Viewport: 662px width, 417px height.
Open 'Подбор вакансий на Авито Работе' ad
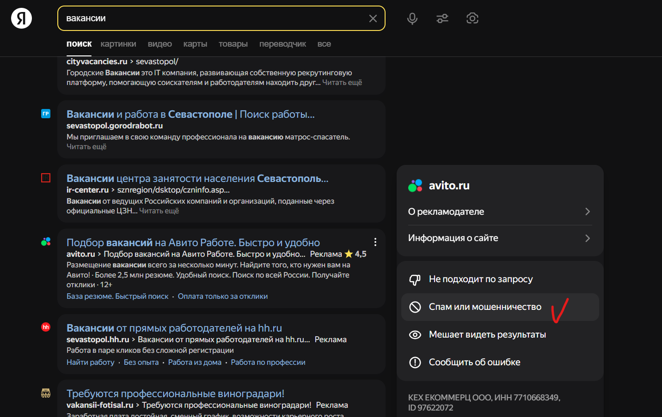click(x=193, y=242)
